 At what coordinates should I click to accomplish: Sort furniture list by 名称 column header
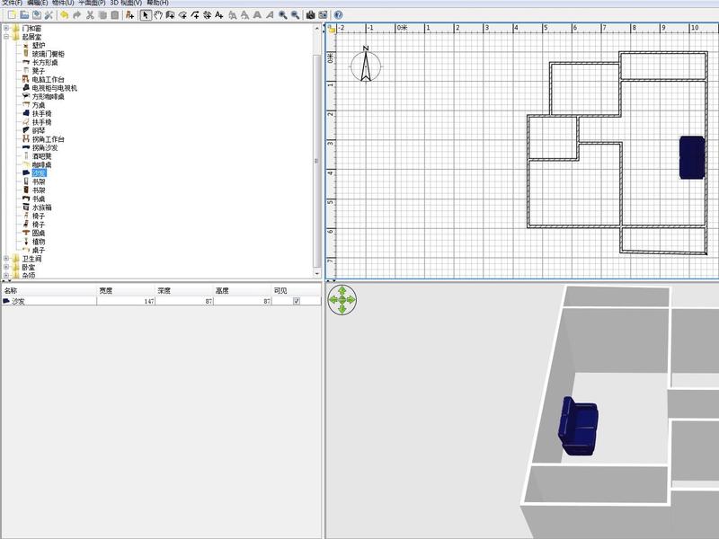[x=49, y=290]
